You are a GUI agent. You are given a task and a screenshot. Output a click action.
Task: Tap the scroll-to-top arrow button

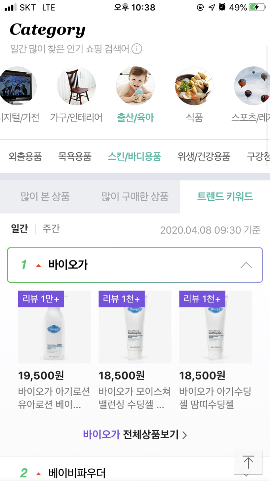248,462
